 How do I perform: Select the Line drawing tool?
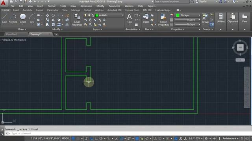4,18
